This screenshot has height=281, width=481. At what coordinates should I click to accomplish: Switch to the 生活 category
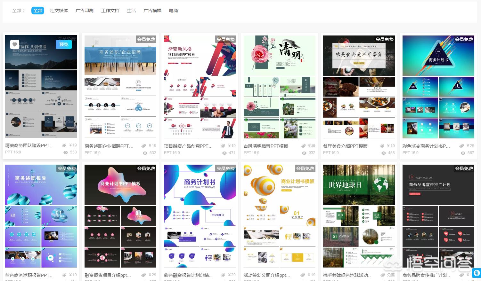(131, 11)
